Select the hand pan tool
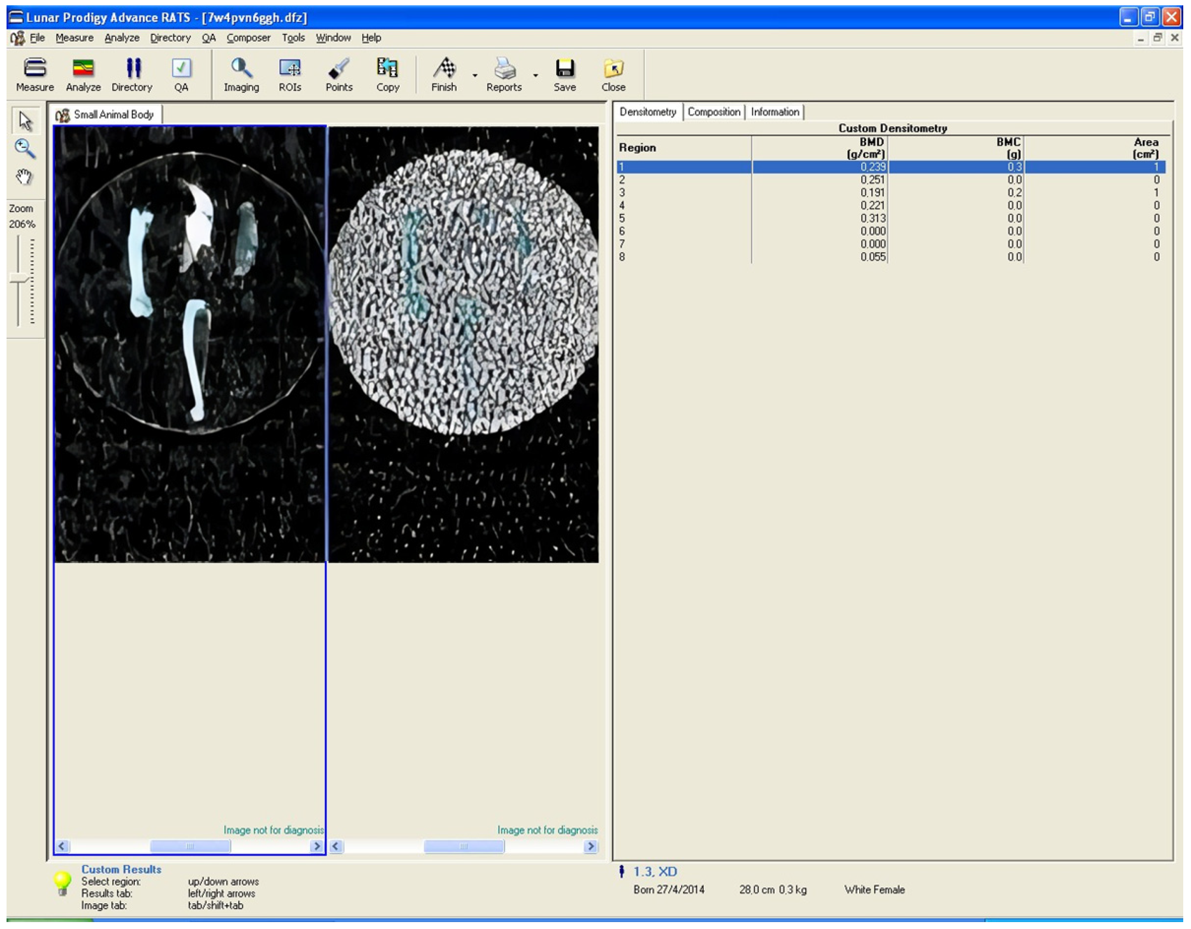The width and height of the screenshot is (1191, 929). [x=24, y=177]
